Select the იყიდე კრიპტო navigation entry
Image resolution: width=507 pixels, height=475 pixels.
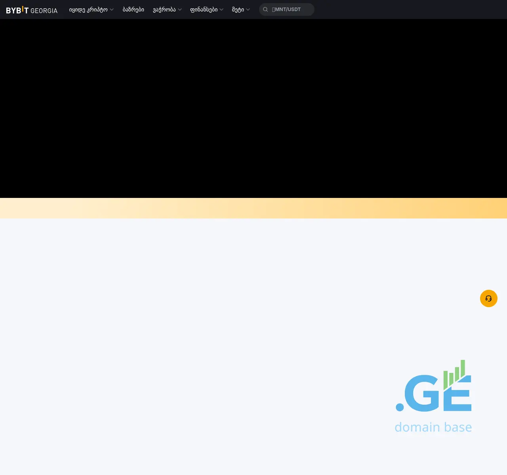[88, 9]
